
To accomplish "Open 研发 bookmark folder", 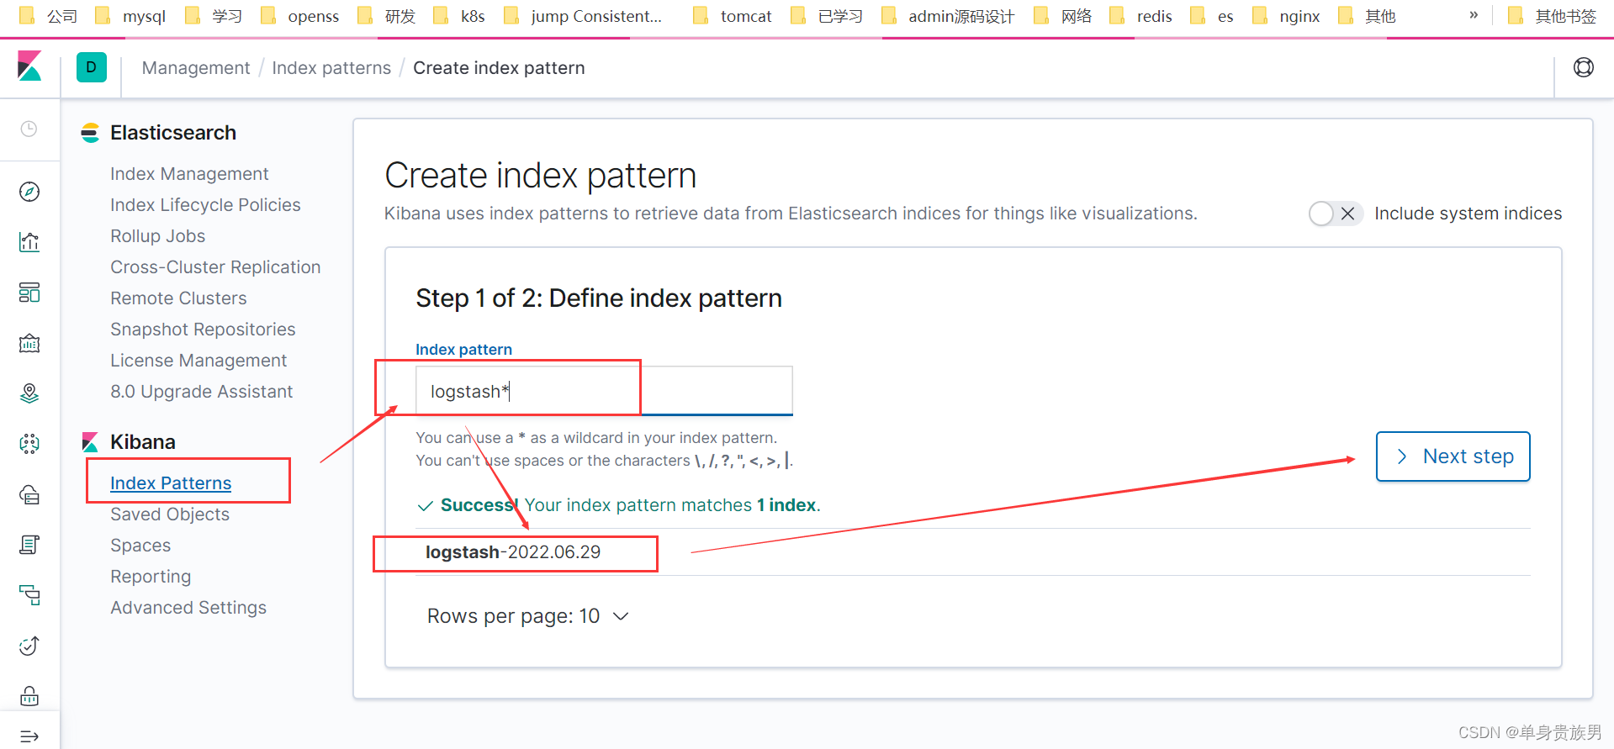I will click(x=387, y=16).
